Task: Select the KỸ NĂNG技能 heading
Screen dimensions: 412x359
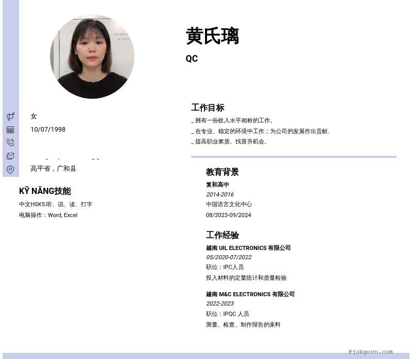Action: point(45,191)
